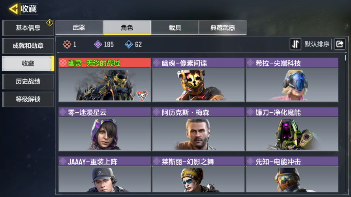Select the 零-迷漫星云 character card

(105, 129)
